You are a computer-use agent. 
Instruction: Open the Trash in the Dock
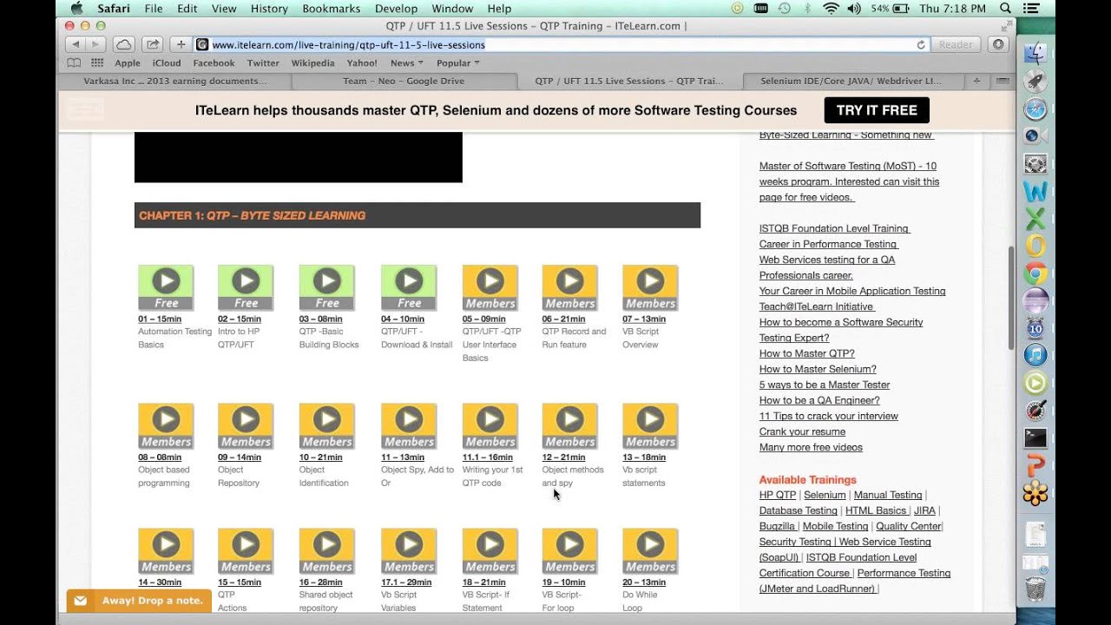[x=1035, y=588]
